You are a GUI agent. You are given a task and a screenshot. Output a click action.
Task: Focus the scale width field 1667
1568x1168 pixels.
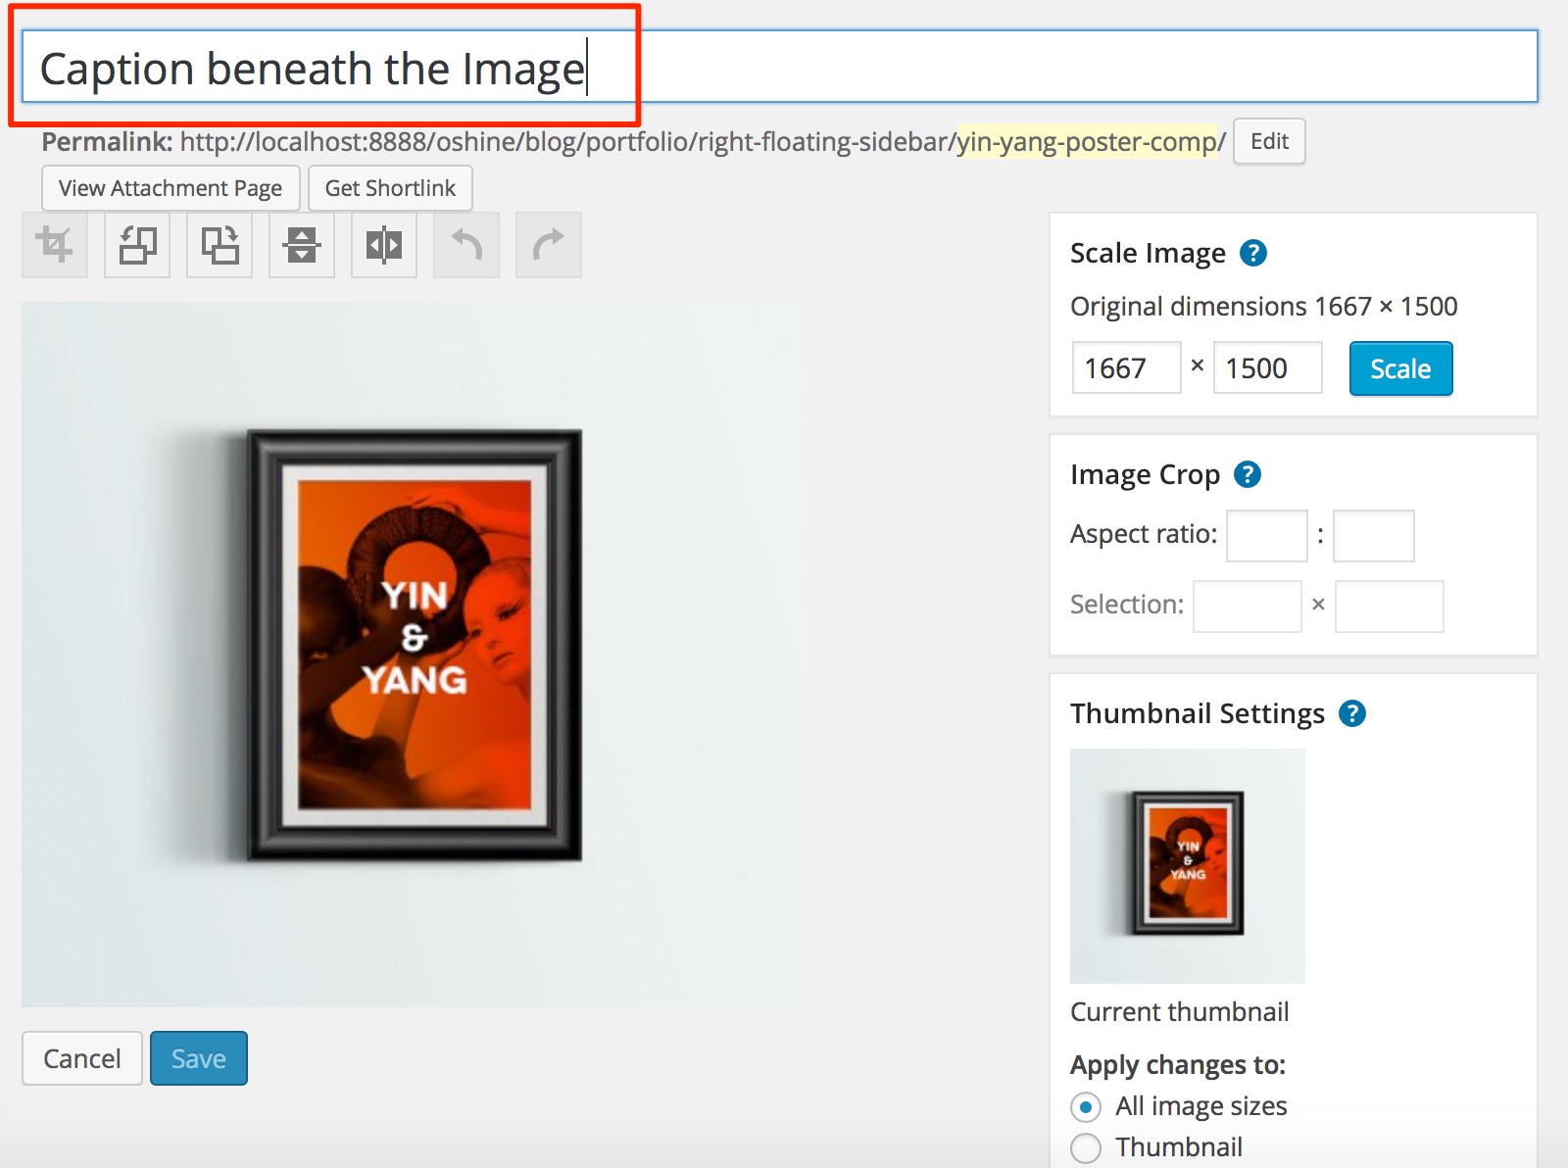1126,368
